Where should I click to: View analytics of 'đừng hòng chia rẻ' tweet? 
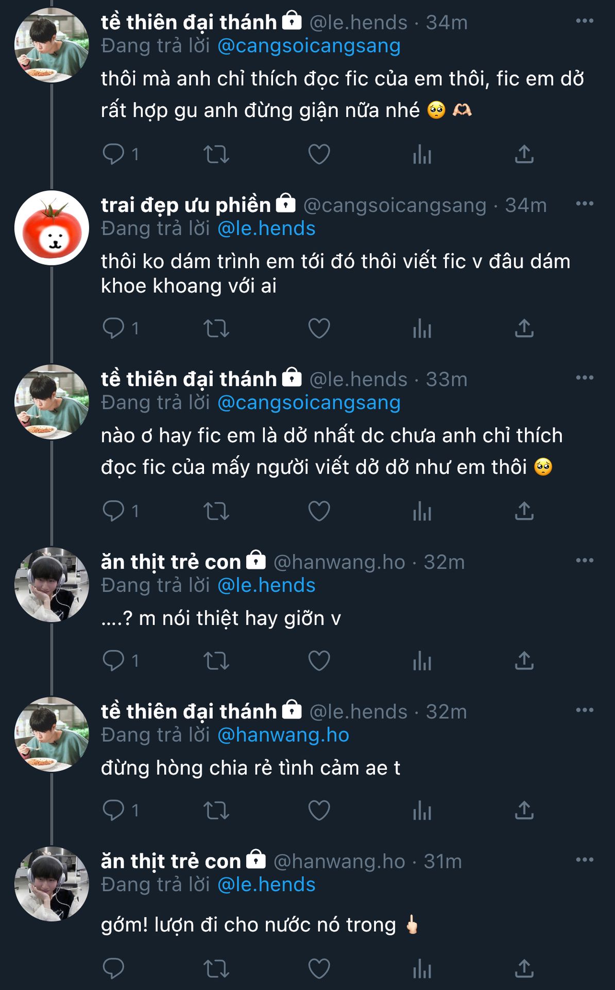[x=422, y=810]
